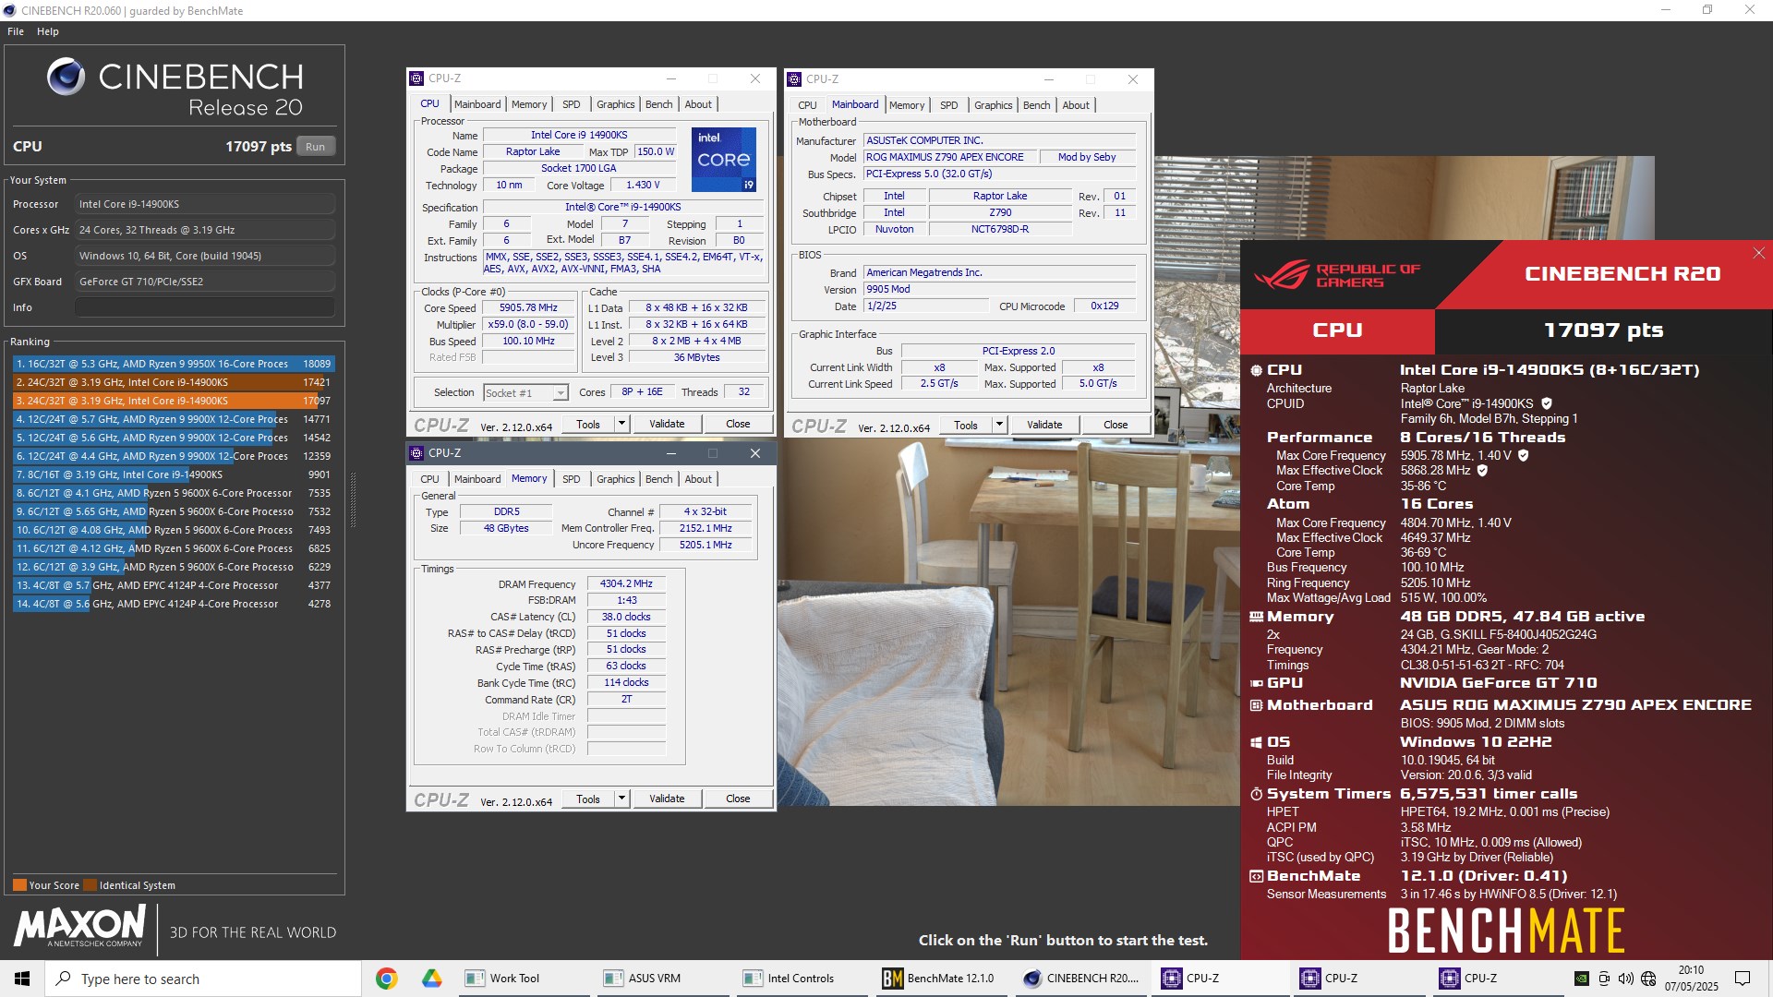Image resolution: width=1773 pixels, height=997 pixels.
Task: Click the Intel Core i9 badge logo
Action: 724,160
